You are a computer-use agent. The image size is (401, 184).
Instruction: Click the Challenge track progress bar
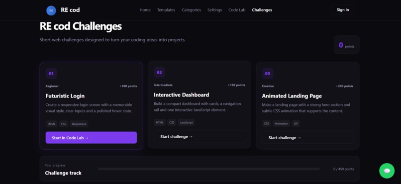pos(208,169)
